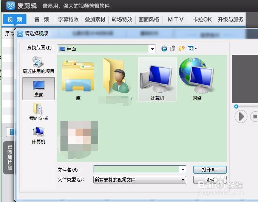This screenshot has width=258, height=202.
Task: Open 我的文档 in places sidebar
Action: point(39,112)
